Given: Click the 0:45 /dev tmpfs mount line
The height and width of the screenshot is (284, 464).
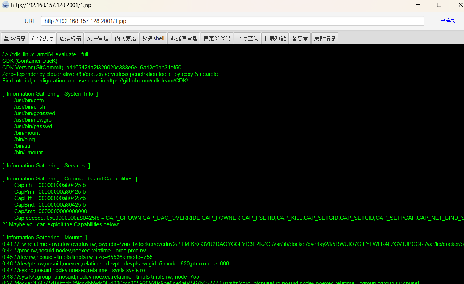Looking at the screenshot, I should point(78,257).
